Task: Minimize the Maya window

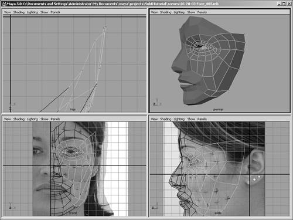Action: (x=279, y=4)
